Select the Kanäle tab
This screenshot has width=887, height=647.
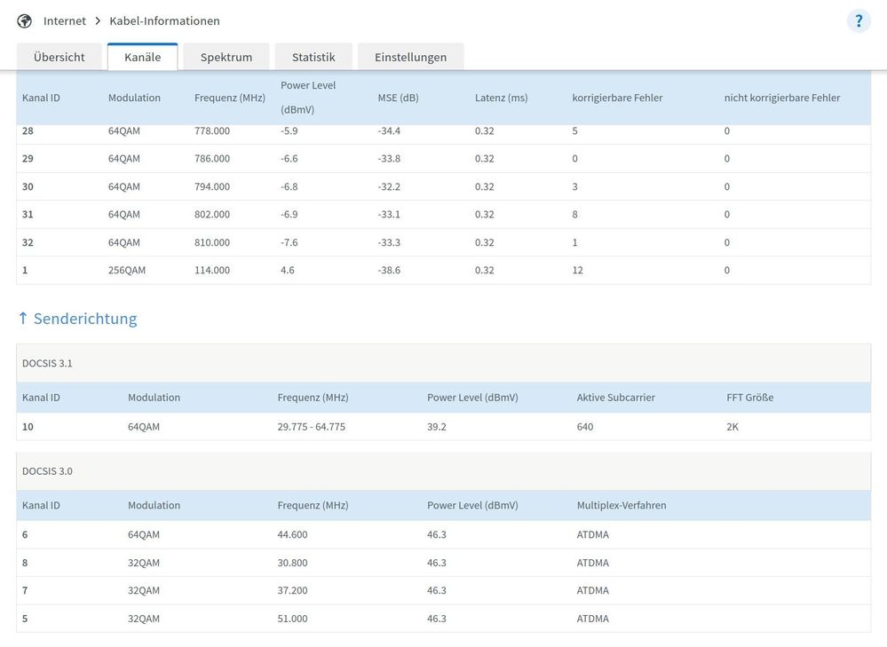click(142, 57)
